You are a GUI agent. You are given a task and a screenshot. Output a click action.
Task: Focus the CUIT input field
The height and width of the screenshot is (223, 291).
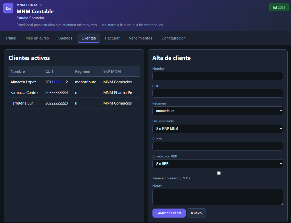[x=218, y=93]
